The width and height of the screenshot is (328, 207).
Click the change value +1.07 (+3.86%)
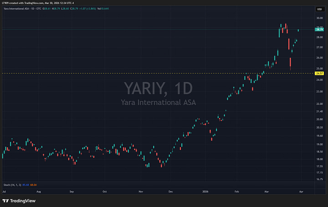point(87,9)
